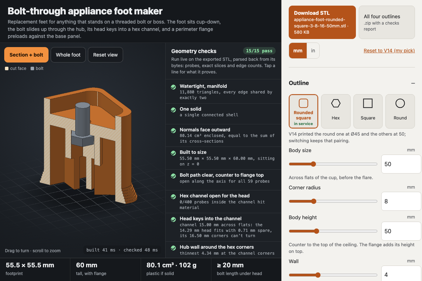
Task: Select the Square outline option
Action: click(368, 111)
